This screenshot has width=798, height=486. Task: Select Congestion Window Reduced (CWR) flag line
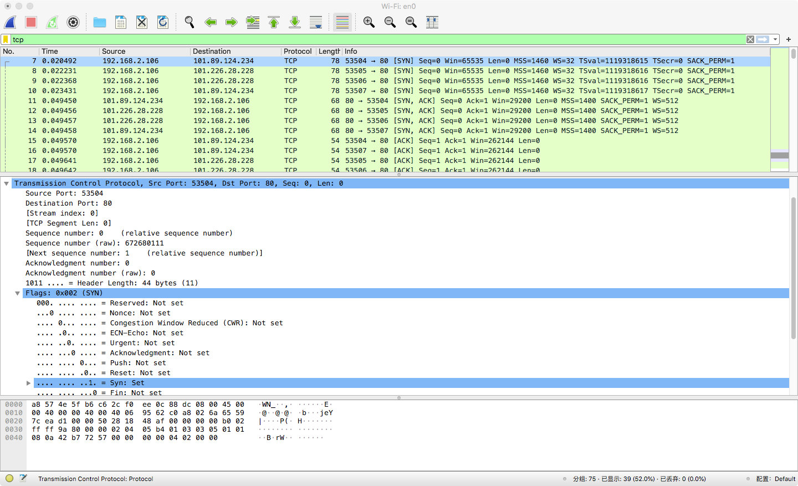(160, 323)
